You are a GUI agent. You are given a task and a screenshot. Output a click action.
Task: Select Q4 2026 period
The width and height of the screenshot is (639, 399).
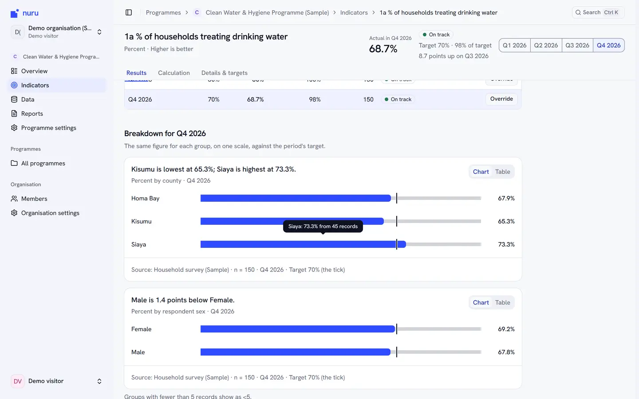coord(609,45)
